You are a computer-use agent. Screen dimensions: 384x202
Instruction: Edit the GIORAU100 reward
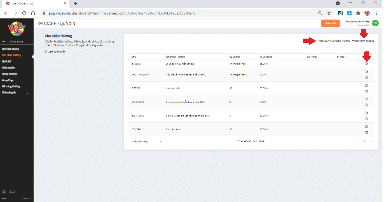(366, 113)
